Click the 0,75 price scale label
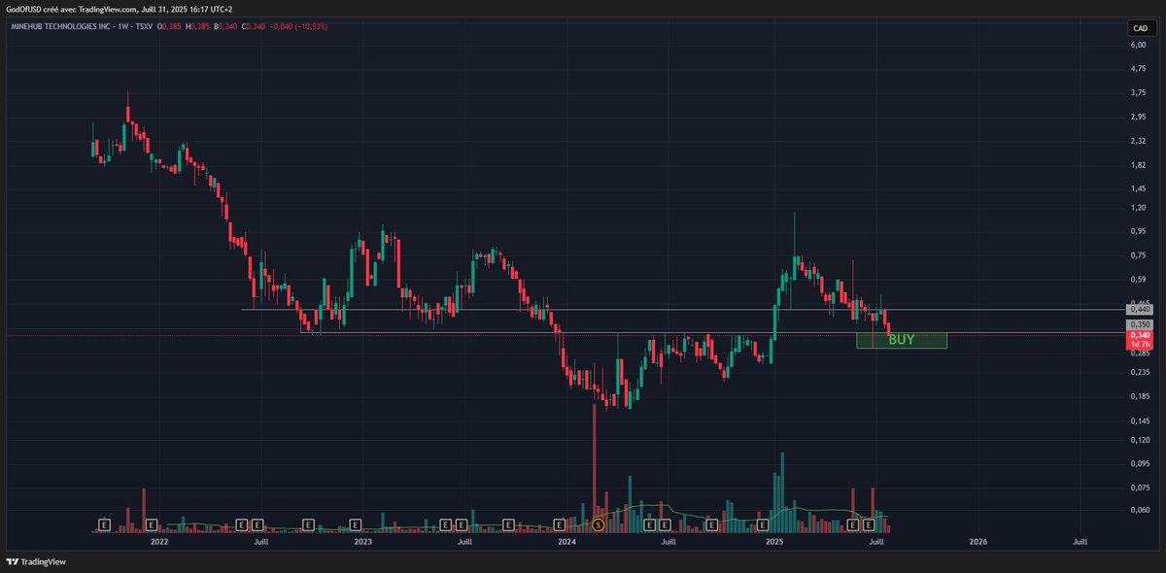Viewport: 1166px width, 573px height. point(1139,255)
